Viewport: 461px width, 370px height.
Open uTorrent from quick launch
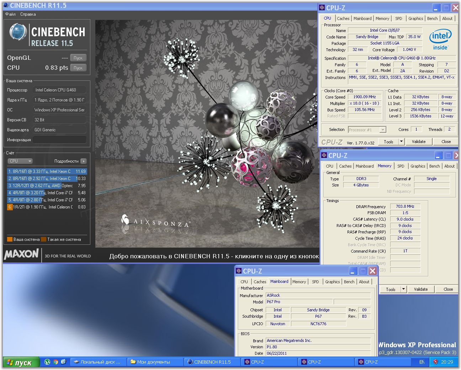tap(47, 362)
